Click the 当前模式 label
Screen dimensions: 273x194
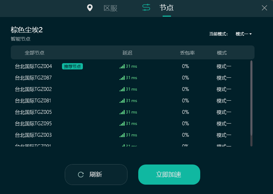click(218, 34)
